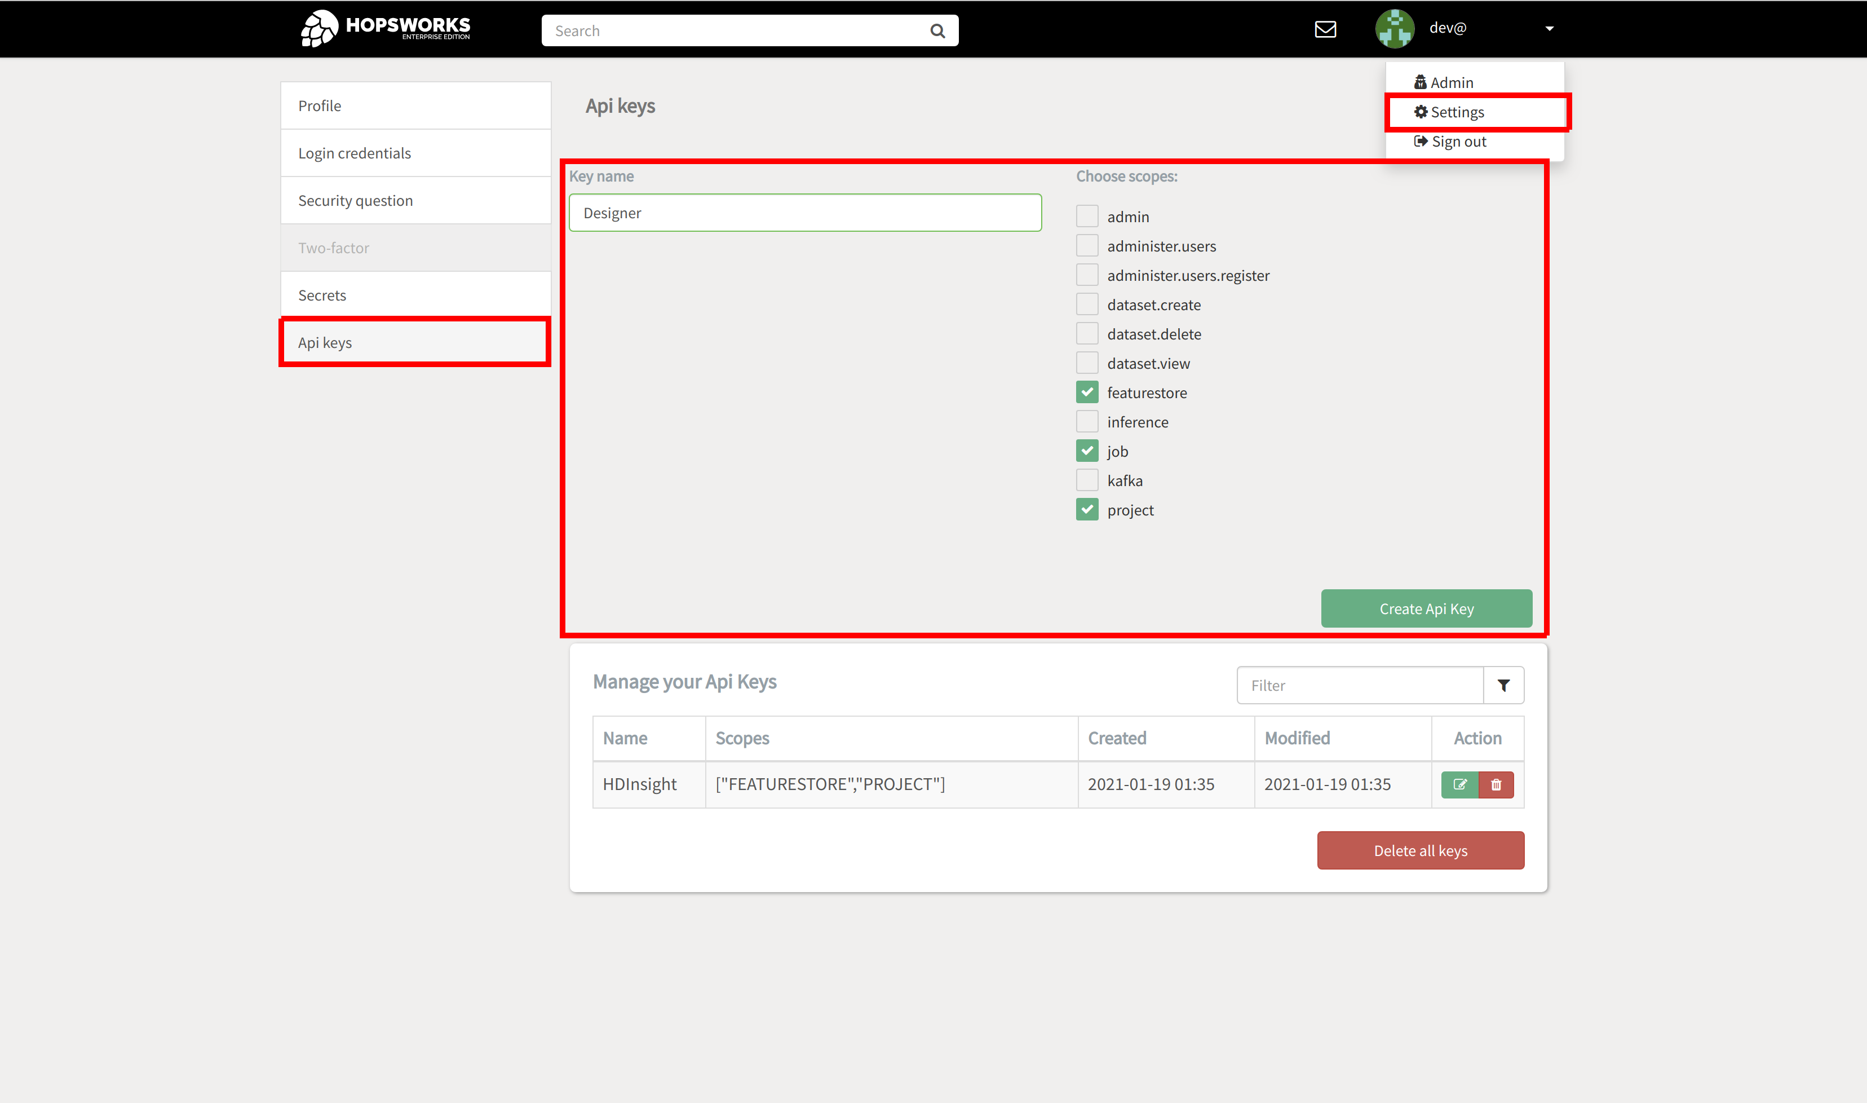Select Admin from the user menu
Image resolution: width=1867 pixels, height=1103 pixels.
click(x=1451, y=82)
